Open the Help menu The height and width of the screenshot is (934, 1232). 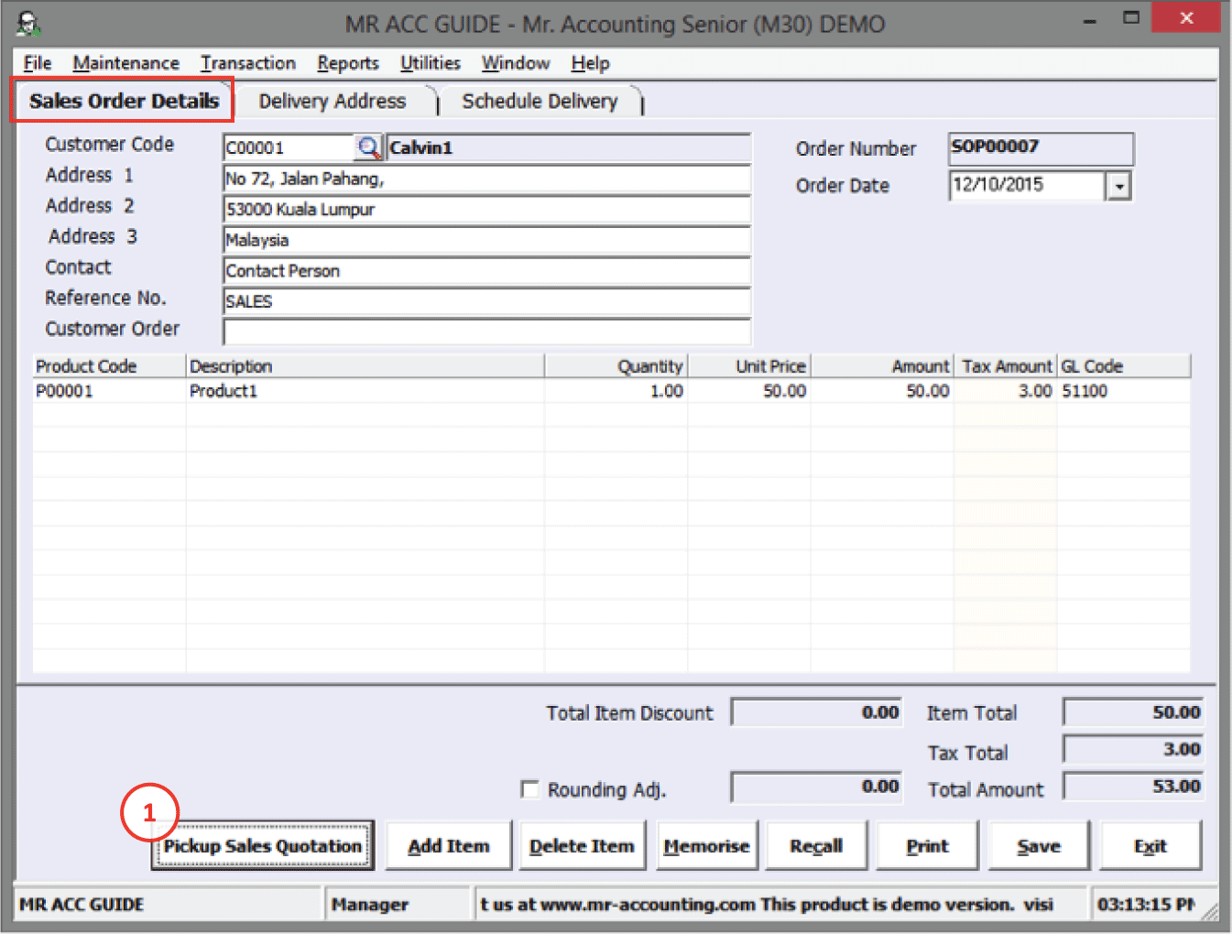pyautogui.click(x=590, y=63)
